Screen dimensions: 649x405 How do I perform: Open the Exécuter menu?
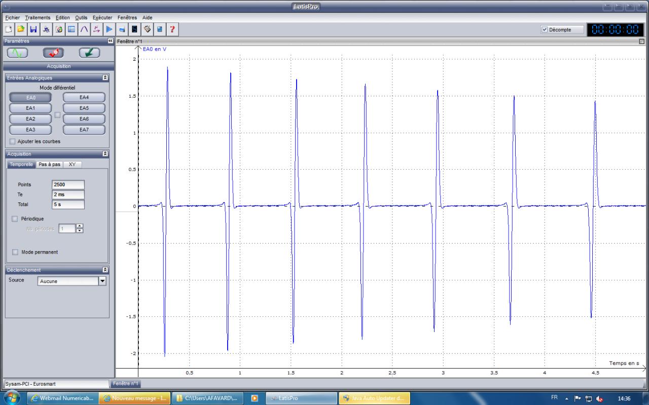[x=102, y=18]
